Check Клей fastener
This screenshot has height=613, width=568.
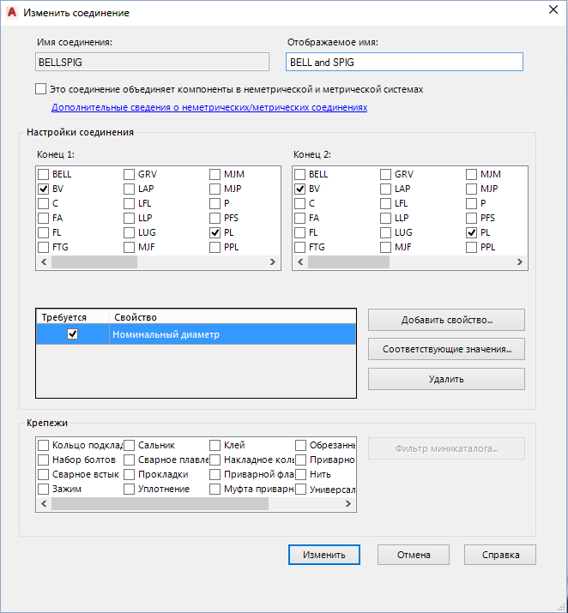click(x=215, y=445)
